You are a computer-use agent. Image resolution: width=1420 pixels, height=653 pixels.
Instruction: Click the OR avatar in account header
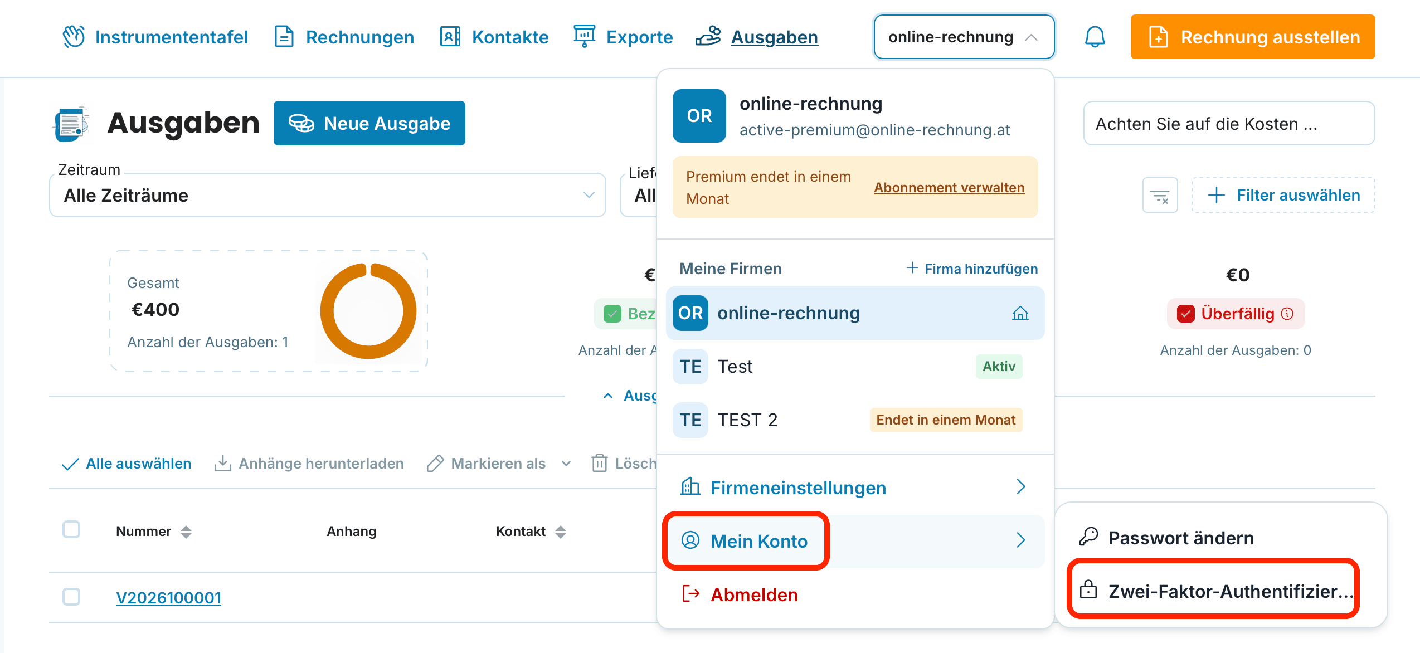coord(699,116)
